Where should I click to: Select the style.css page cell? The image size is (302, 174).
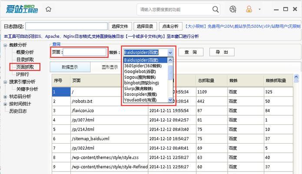[x=110, y=157]
